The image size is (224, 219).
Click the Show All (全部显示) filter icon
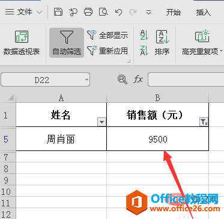click(x=92, y=35)
